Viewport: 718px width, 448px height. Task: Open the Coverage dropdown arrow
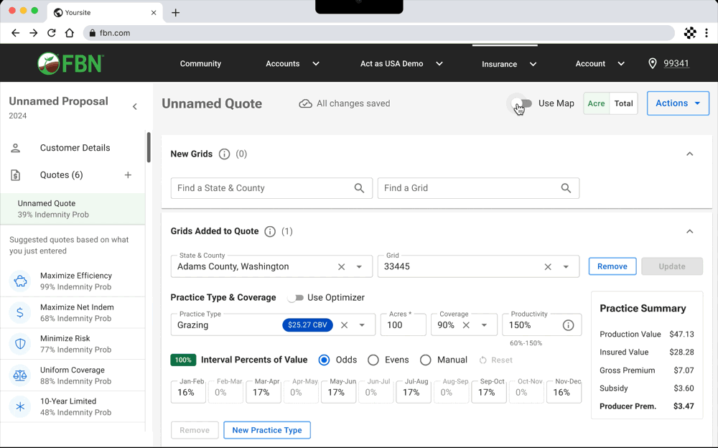click(x=484, y=325)
